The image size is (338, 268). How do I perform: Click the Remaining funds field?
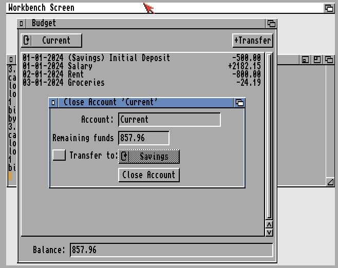(x=144, y=138)
